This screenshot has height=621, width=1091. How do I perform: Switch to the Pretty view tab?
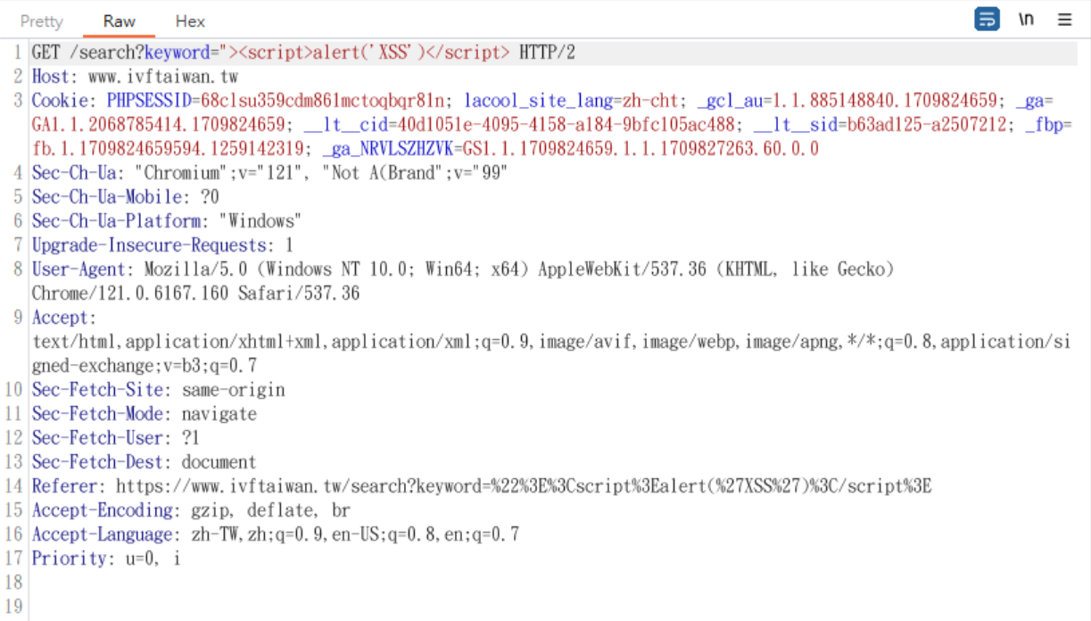click(x=42, y=21)
